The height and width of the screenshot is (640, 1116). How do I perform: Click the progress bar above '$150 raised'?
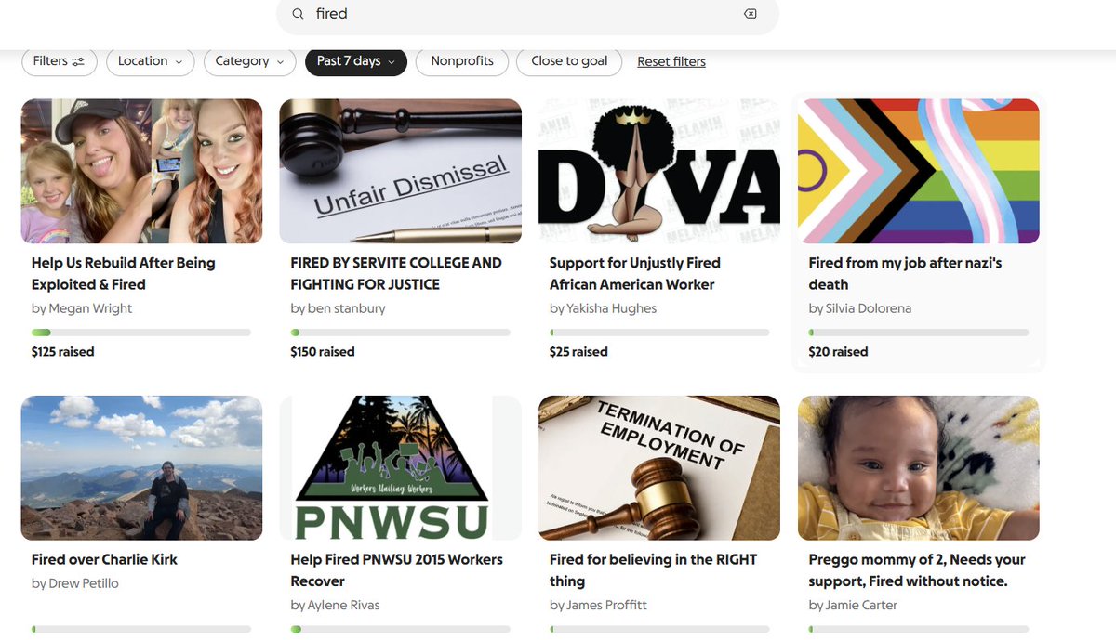pos(400,333)
